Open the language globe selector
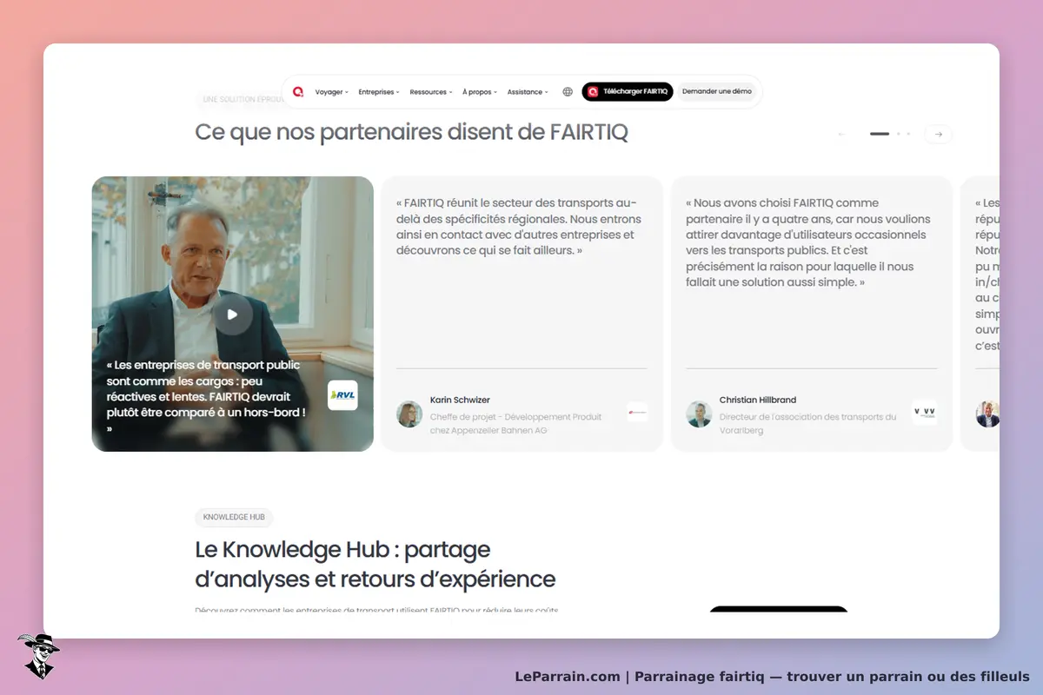The width and height of the screenshot is (1043, 695). (x=568, y=91)
